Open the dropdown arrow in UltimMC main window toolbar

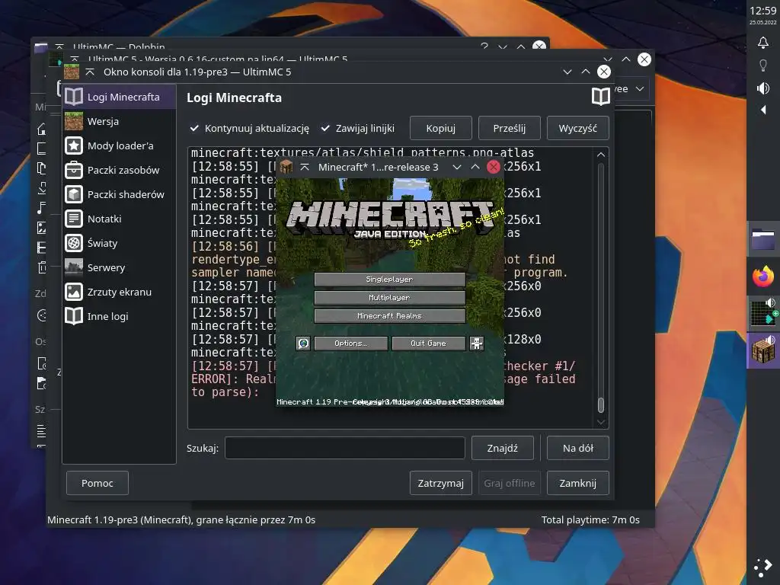[x=640, y=89]
